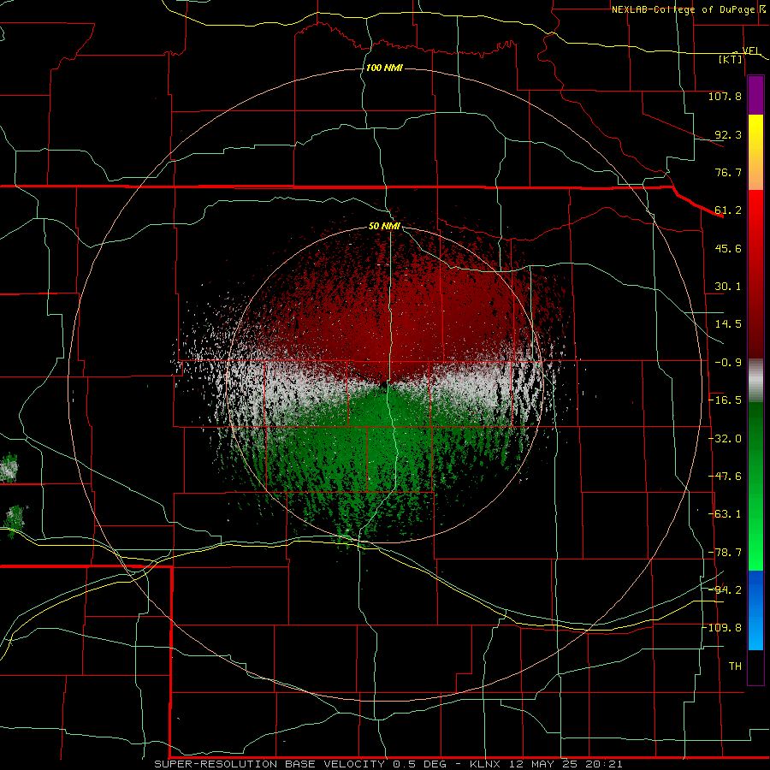Select the -47.6 velocity scale value

coord(725,477)
